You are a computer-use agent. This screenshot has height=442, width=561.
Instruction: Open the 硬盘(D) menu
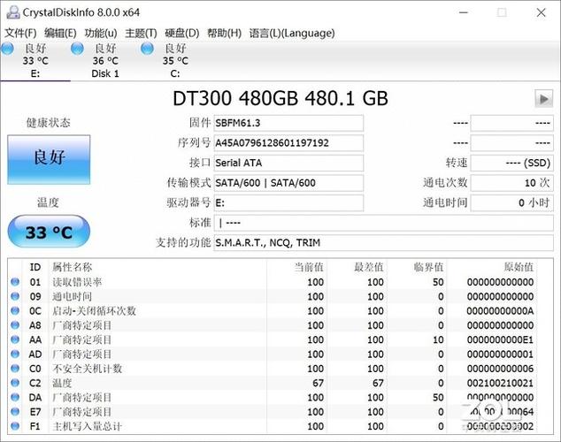(182, 33)
